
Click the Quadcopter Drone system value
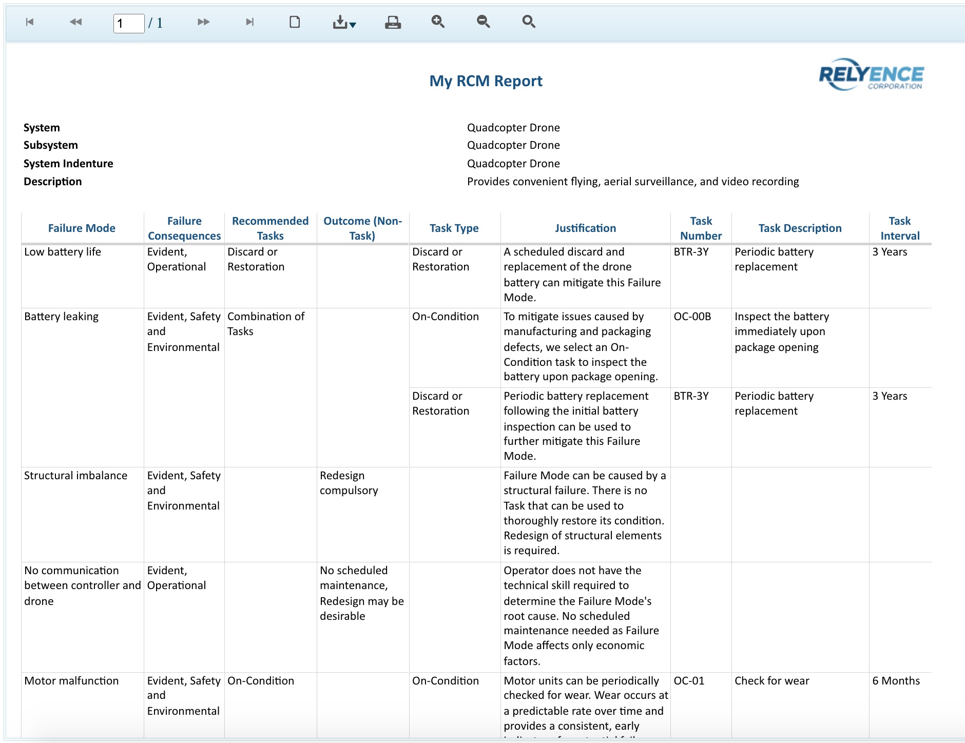tap(513, 127)
